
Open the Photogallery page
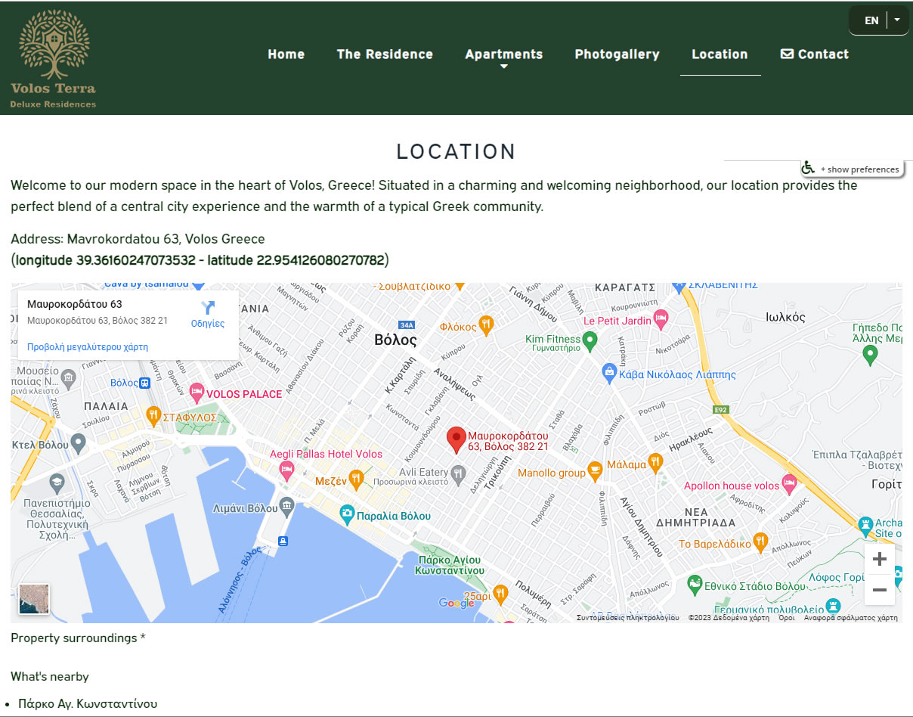click(617, 54)
